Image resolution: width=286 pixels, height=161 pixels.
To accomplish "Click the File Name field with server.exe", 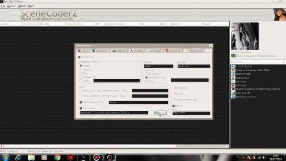I will pos(193,66).
